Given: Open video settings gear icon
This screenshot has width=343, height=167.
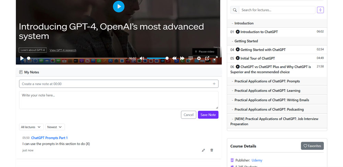Looking at the screenshot, I should click(199, 58).
